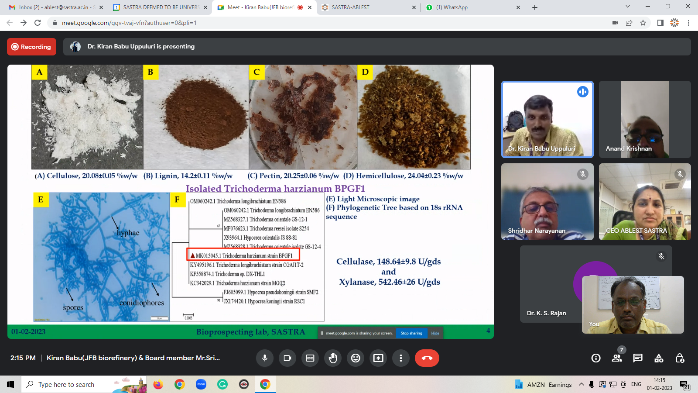Leave the call with red hang-up button
698x393 pixels.
coord(427,358)
